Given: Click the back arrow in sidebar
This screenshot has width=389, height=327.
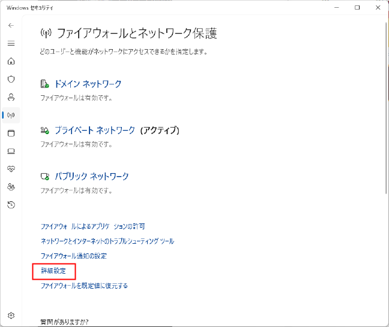Looking at the screenshot, I should click(11, 26).
